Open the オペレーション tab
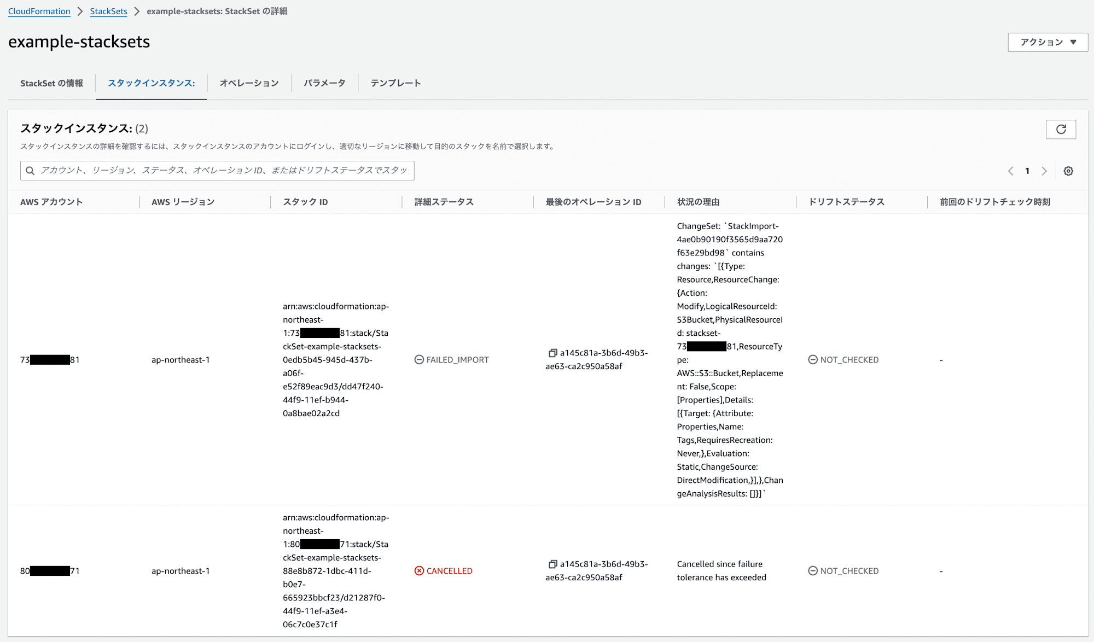The width and height of the screenshot is (1094, 642). pos(249,83)
